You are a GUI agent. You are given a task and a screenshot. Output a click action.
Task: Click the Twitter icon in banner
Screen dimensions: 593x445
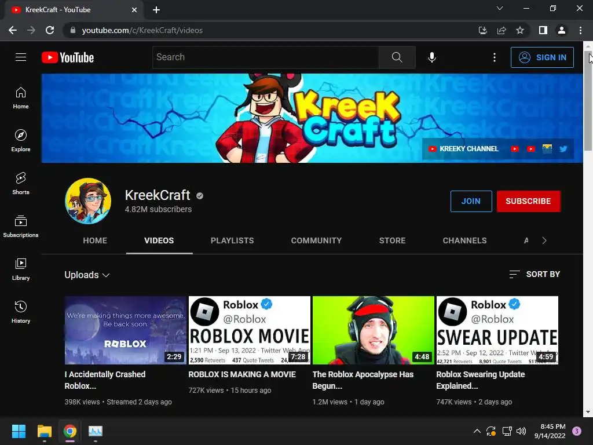pyautogui.click(x=563, y=149)
